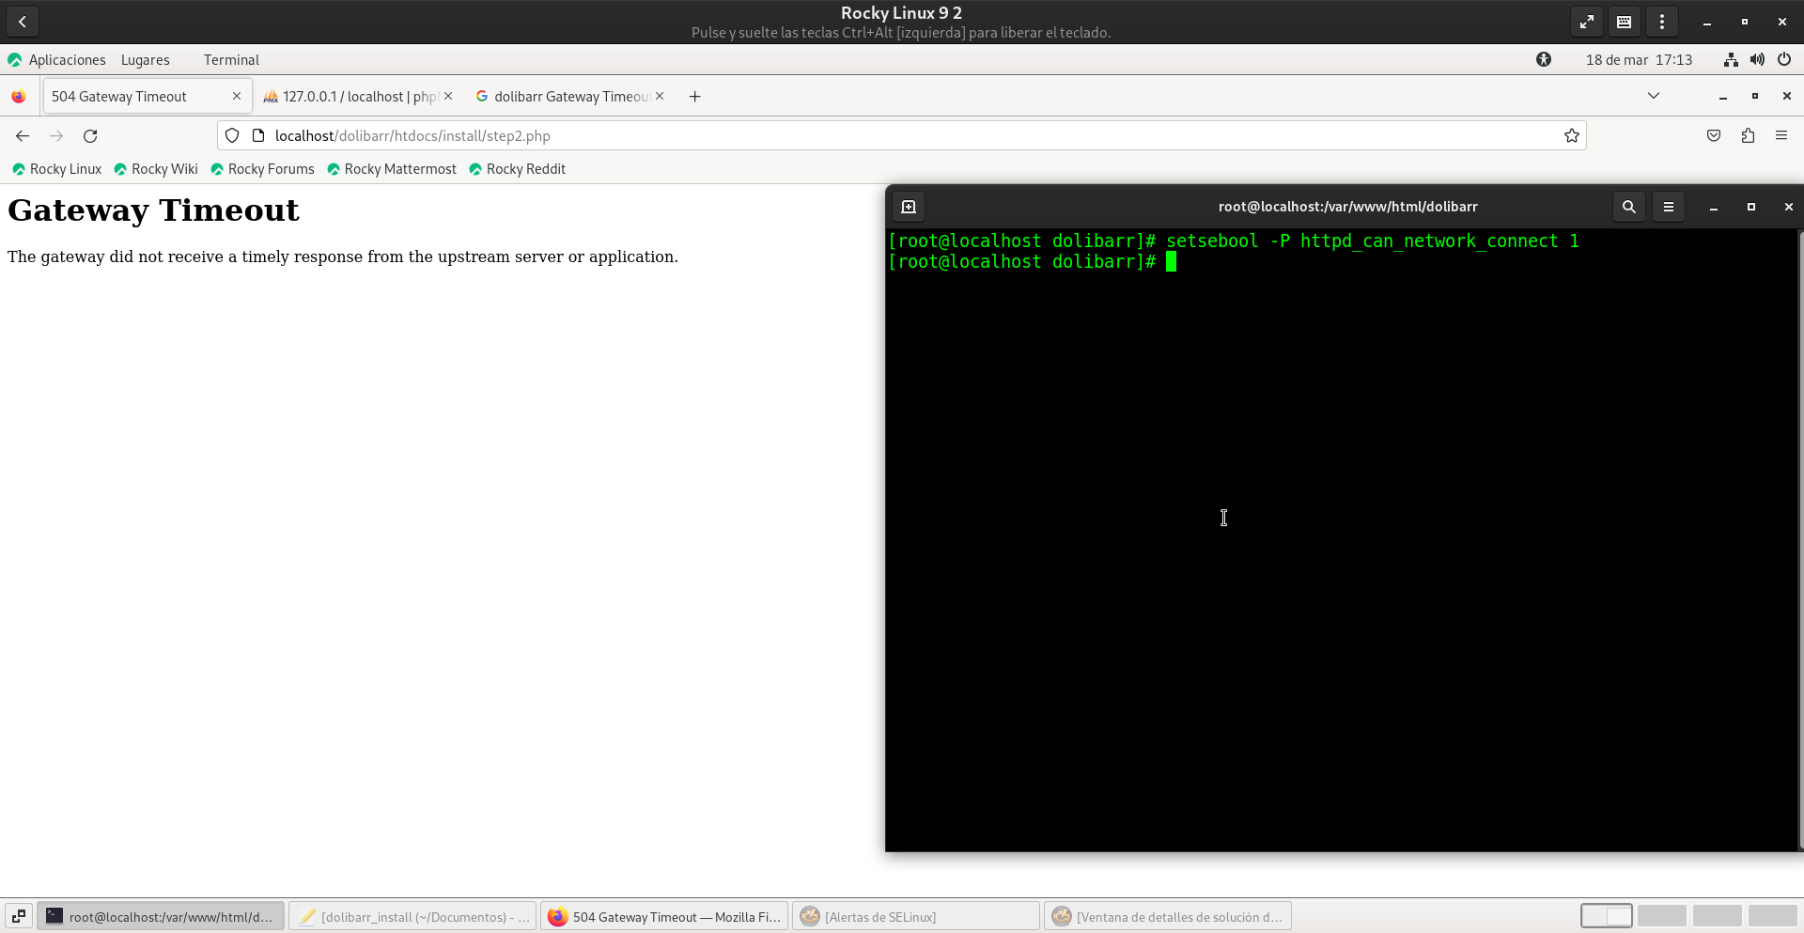Open the VM three-dot options menu
1804x933 pixels.
1661,22
